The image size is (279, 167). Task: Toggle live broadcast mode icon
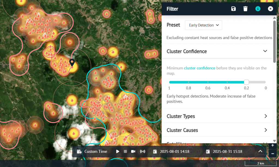(142, 152)
